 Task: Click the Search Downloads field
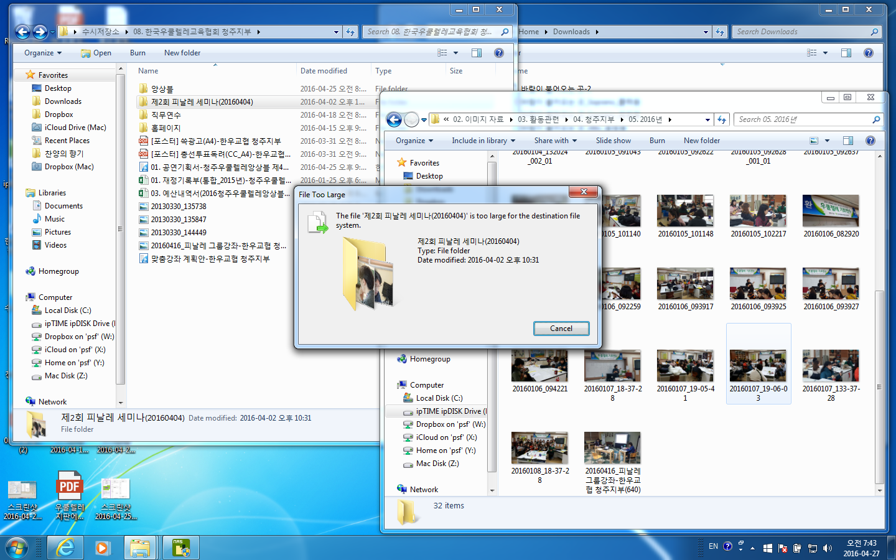(807, 32)
